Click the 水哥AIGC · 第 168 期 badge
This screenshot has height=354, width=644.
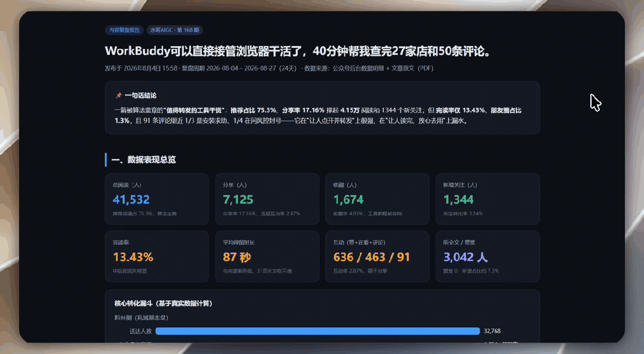coord(174,30)
